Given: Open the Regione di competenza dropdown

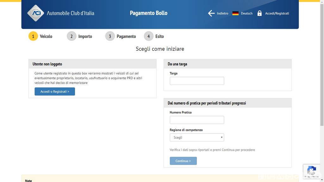Looking at the screenshot, I should (x=197, y=137).
